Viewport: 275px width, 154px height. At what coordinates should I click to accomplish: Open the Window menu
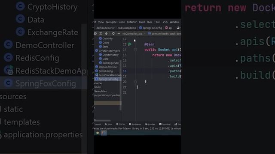pos(174,22)
